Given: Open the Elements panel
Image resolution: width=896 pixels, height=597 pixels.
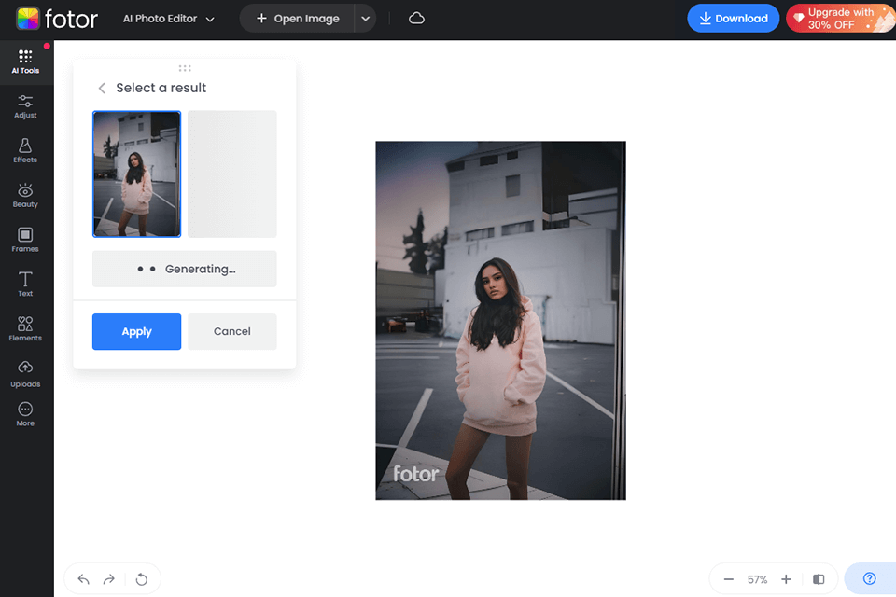Looking at the screenshot, I should (25, 329).
